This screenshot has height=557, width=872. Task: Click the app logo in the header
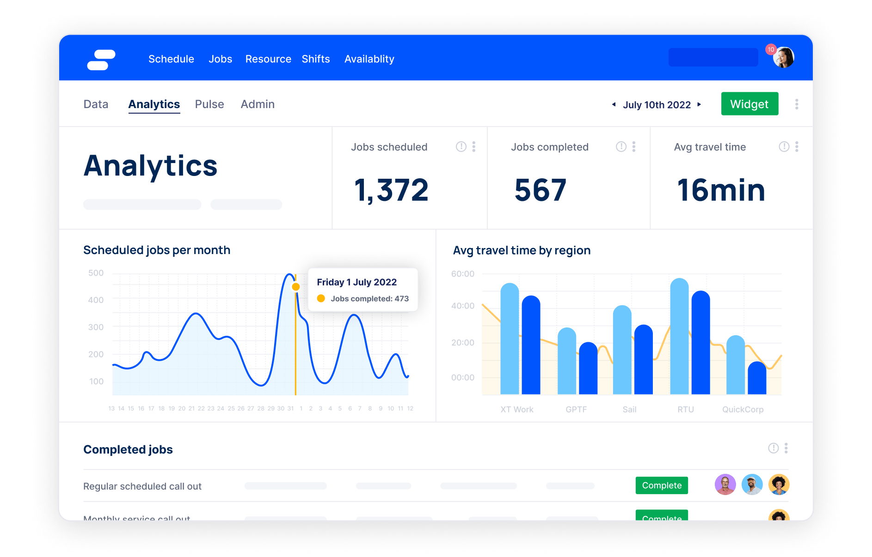101,60
